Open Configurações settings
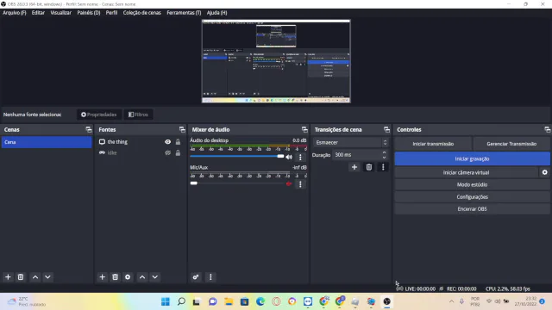This screenshot has width=552, height=310. tap(472, 197)
